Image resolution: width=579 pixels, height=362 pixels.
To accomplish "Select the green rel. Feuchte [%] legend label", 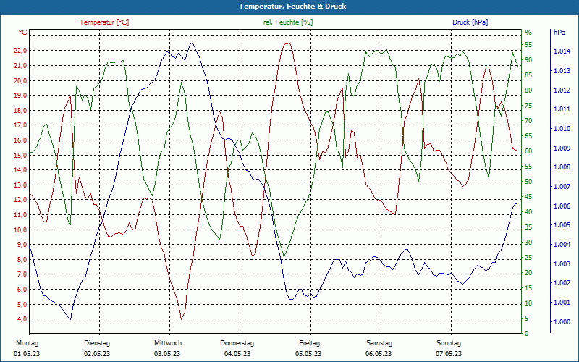I will click(287, 22).
